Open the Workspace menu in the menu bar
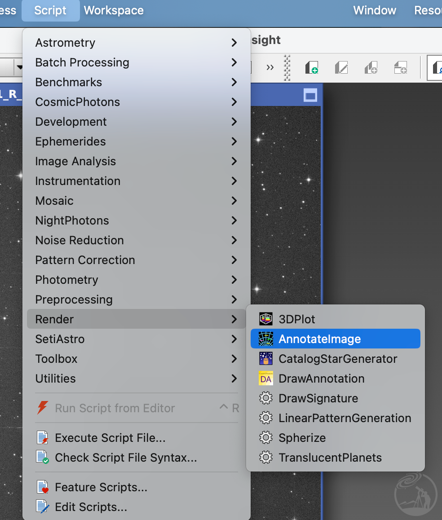The height and width of the screenshot is (520, 442). (x=114, y=10)
